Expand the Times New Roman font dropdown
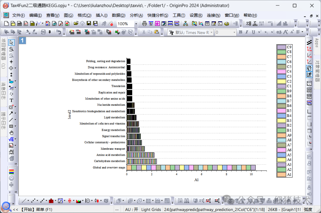The image size is (321, 213). coord(211,32)
